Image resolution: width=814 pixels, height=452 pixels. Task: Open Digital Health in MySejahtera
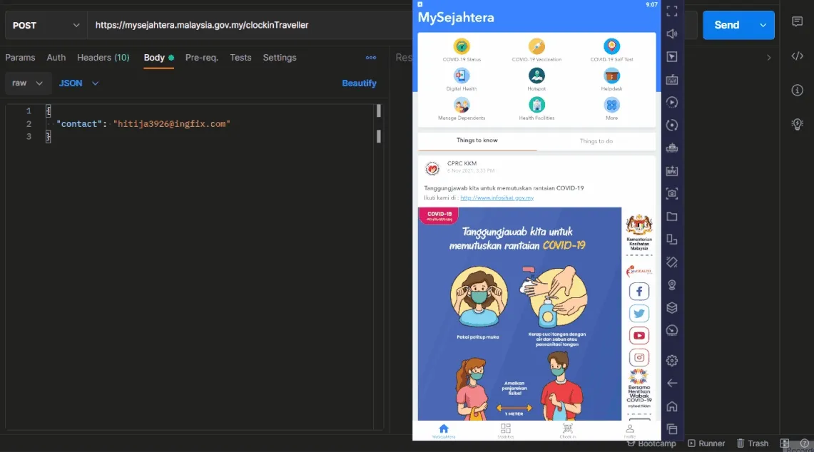[x=462, y=79]
